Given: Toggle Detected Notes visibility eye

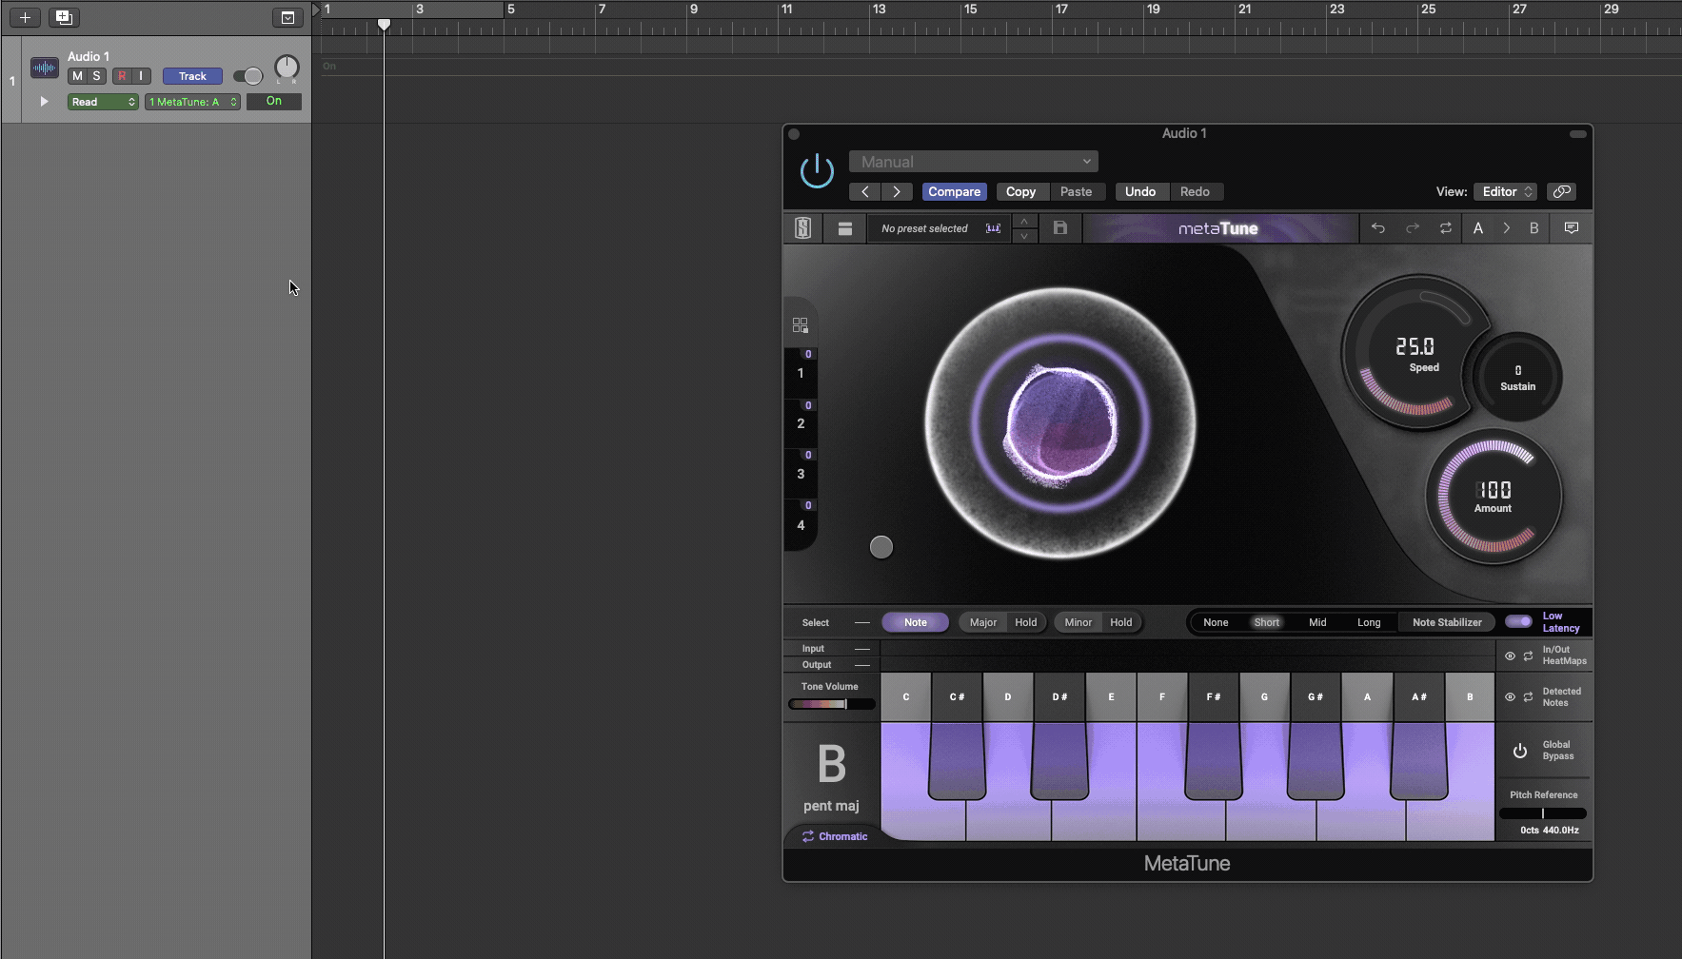Looking at the screenshot, I should tap(1510, 697).
